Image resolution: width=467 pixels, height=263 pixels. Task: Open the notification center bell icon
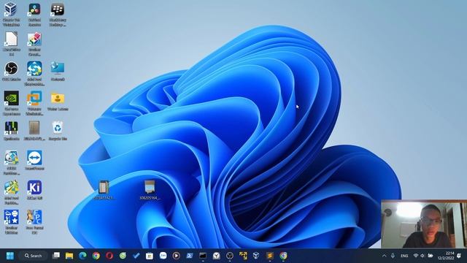coord(459,256)
